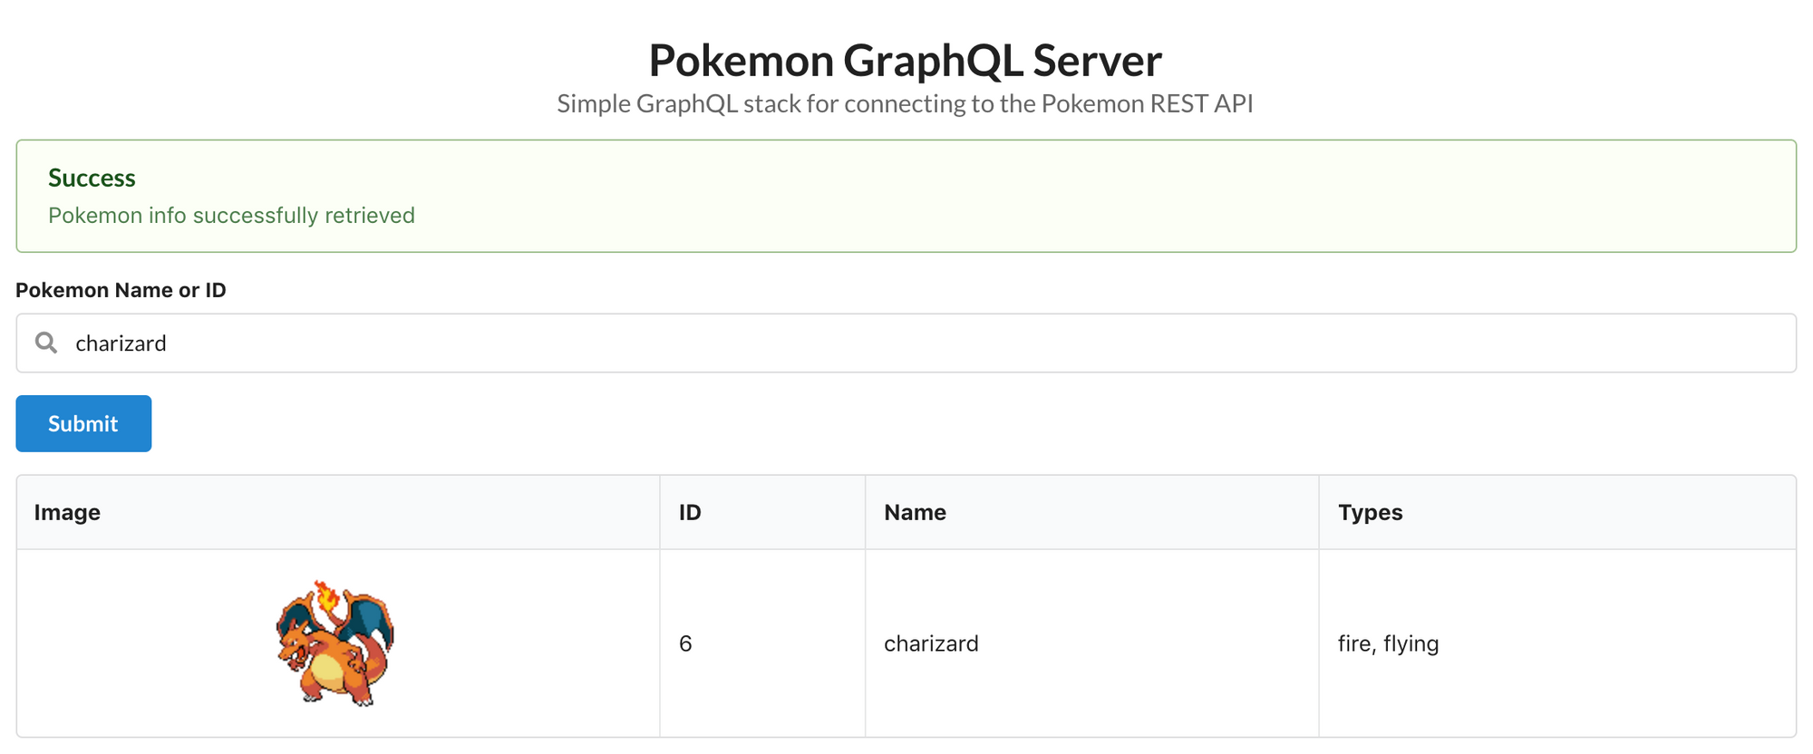The width and height of the screenshot is (1813, 754).
Task: Submit the Pokemon search form
Action: pos(83,423)
